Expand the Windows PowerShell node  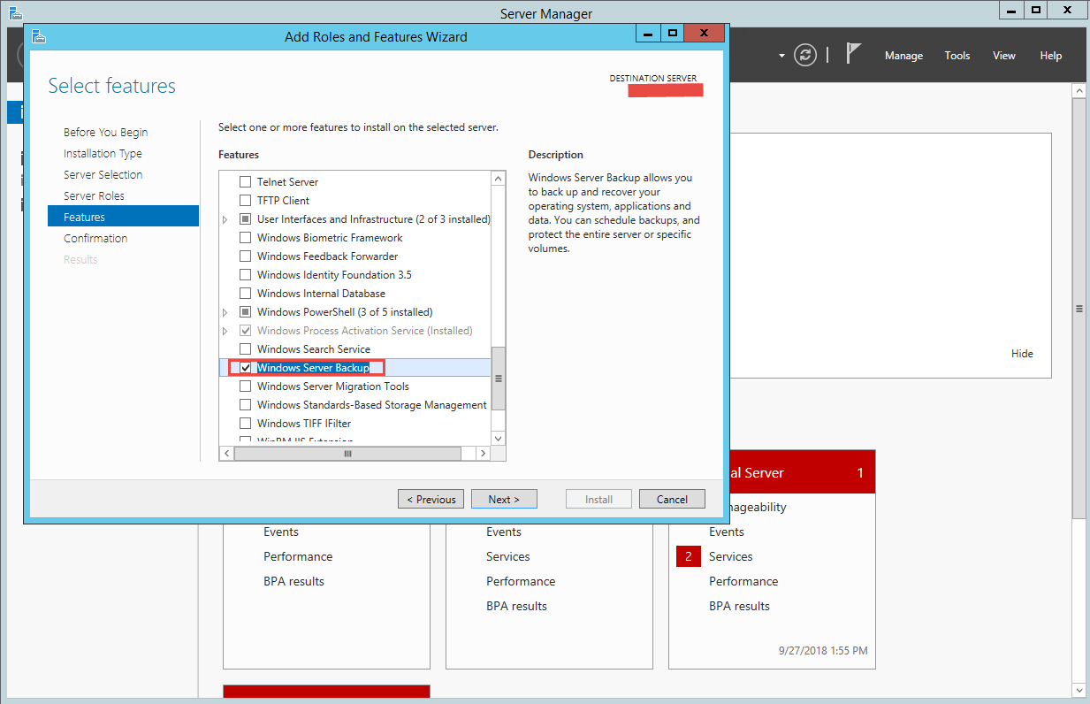[225, 312]
